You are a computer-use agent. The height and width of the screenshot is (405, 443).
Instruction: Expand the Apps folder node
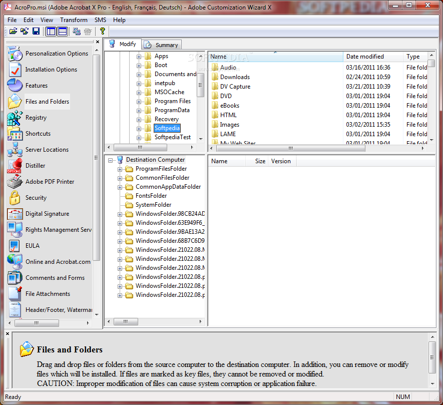[139, 57]
